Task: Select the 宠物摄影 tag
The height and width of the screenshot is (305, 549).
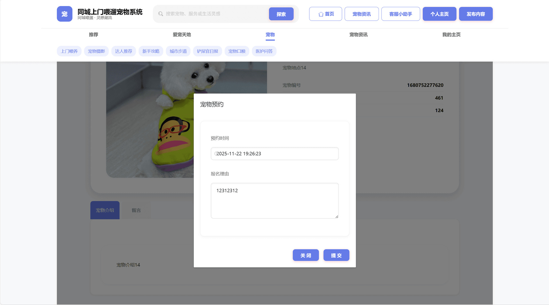Action: [96, 51]
